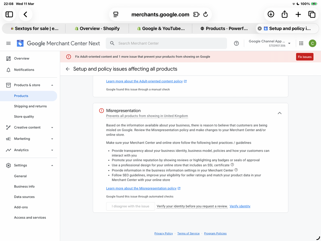Expand the Analytics section
The image size is (321, 241).
[52, 150]
